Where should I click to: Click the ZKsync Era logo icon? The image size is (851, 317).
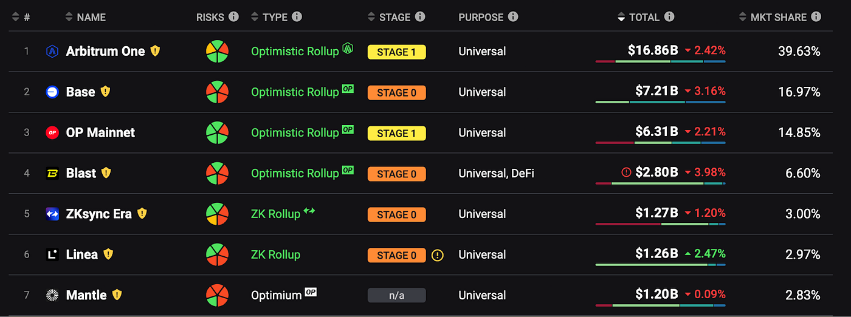coord(52,214)
